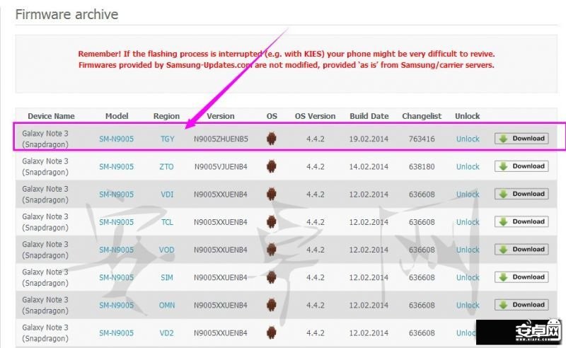The height and width of the screenshot is (348, 566).
Task: Click build date 14.02.2014
Action: tap(369, 167)
